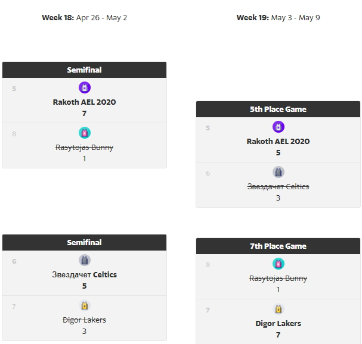Open Digor Lakers team link in bottom Semifinal
The image size is (362, 344).
click(x=84, y=320)
